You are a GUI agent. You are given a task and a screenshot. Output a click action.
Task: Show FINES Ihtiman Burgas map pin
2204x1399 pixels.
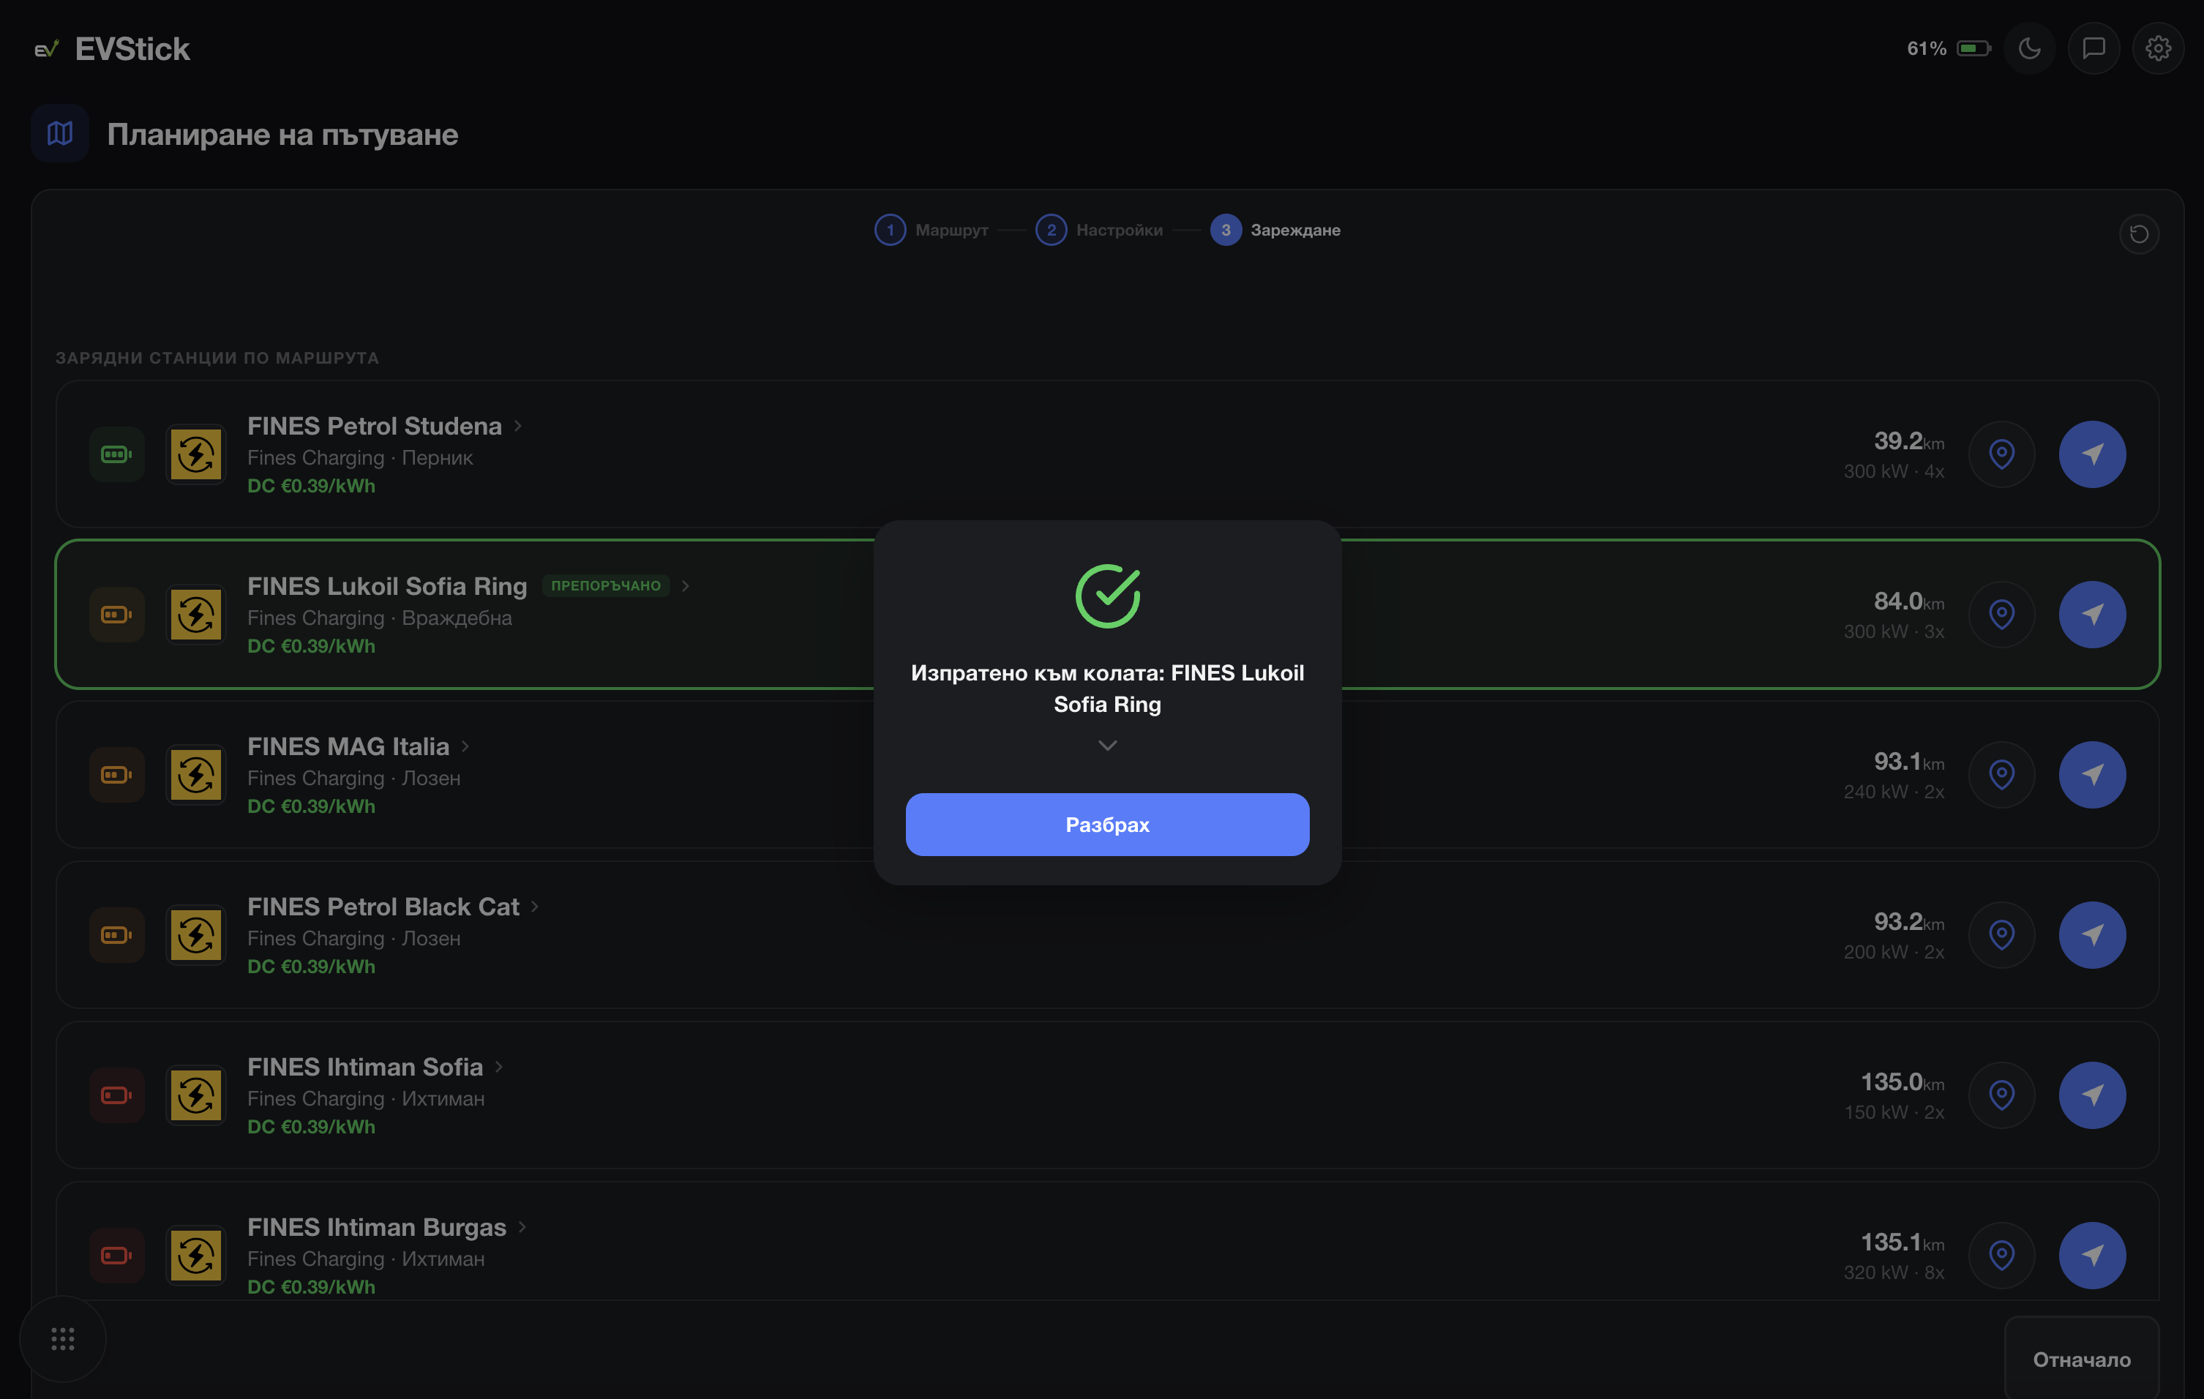coord(2002,1256)
